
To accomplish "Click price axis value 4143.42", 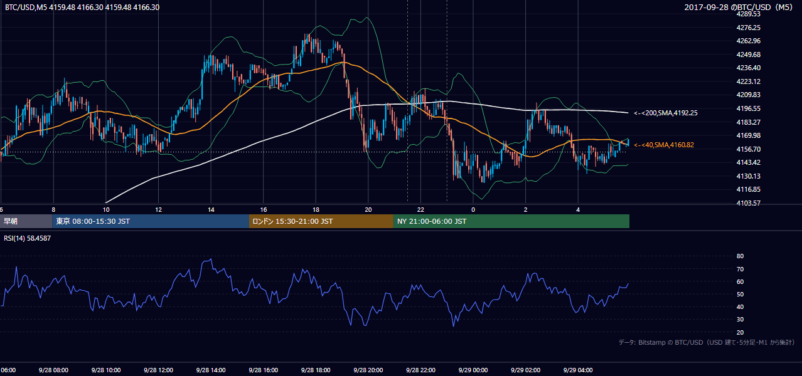I will [x=749, y=162].
